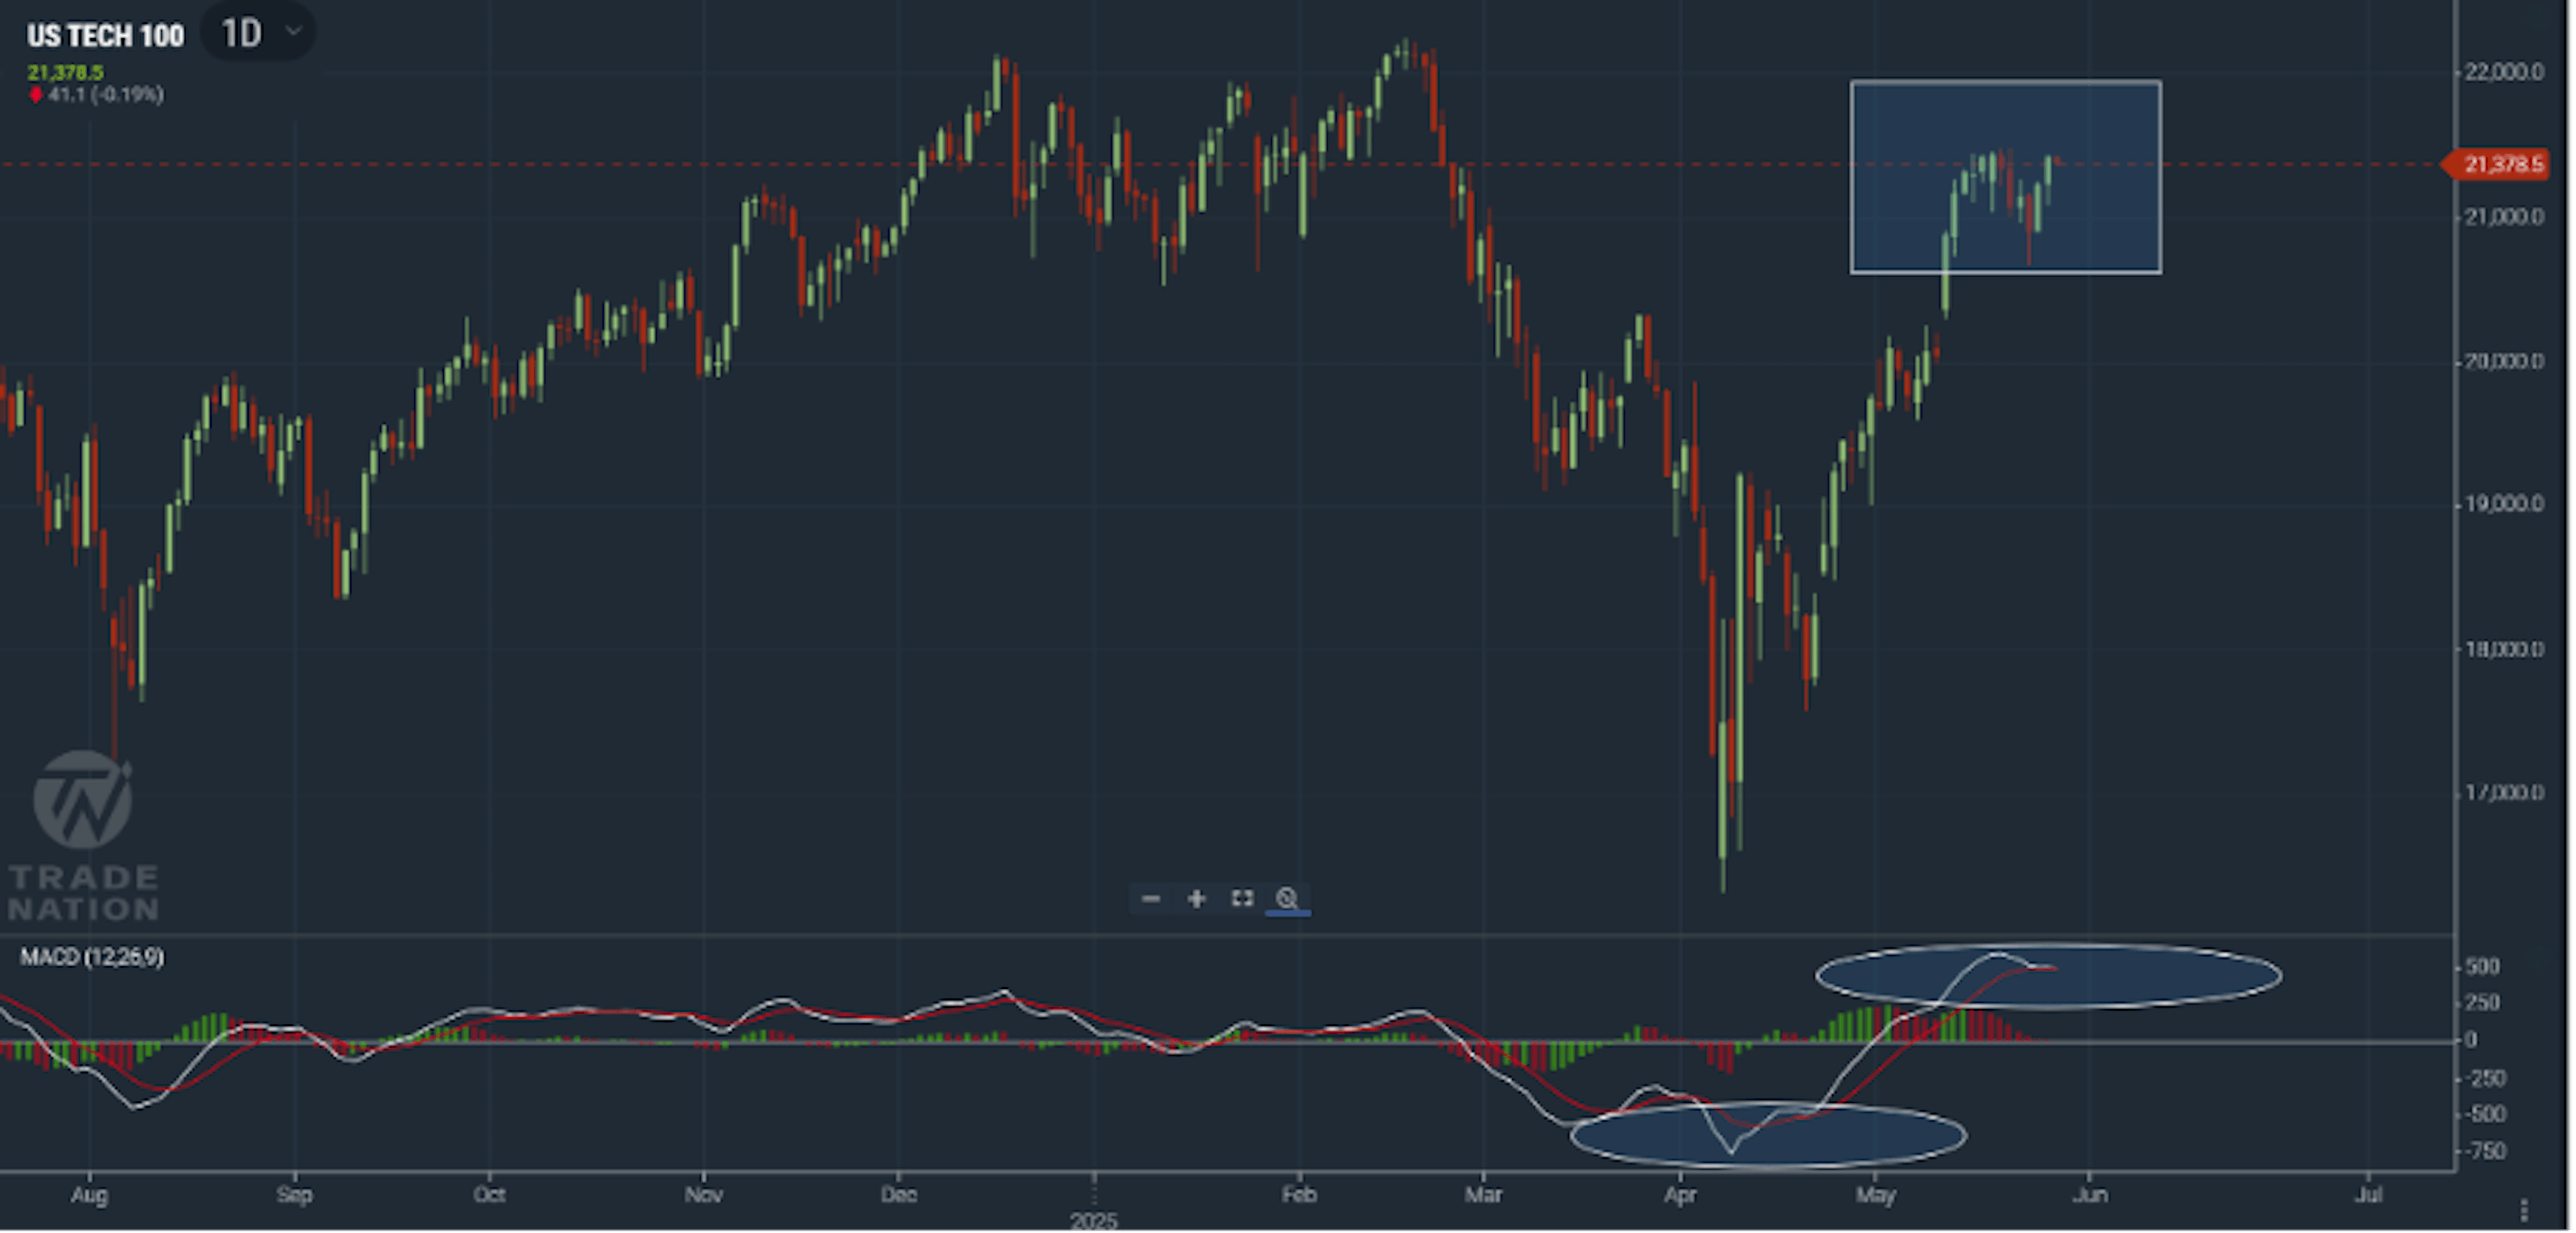Screen dimensions: 2576x1233
Task: Click the 22,000.0 price axis label
Action: pyautogui.click(x=2505, y=72)
